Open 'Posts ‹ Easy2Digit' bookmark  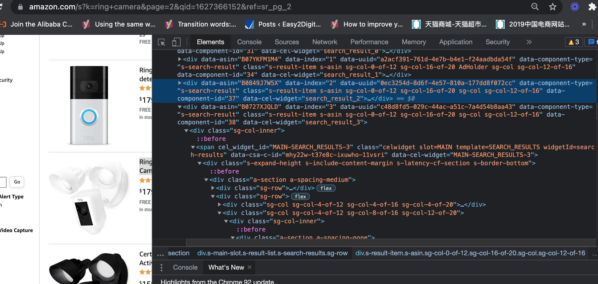(283, 24)
